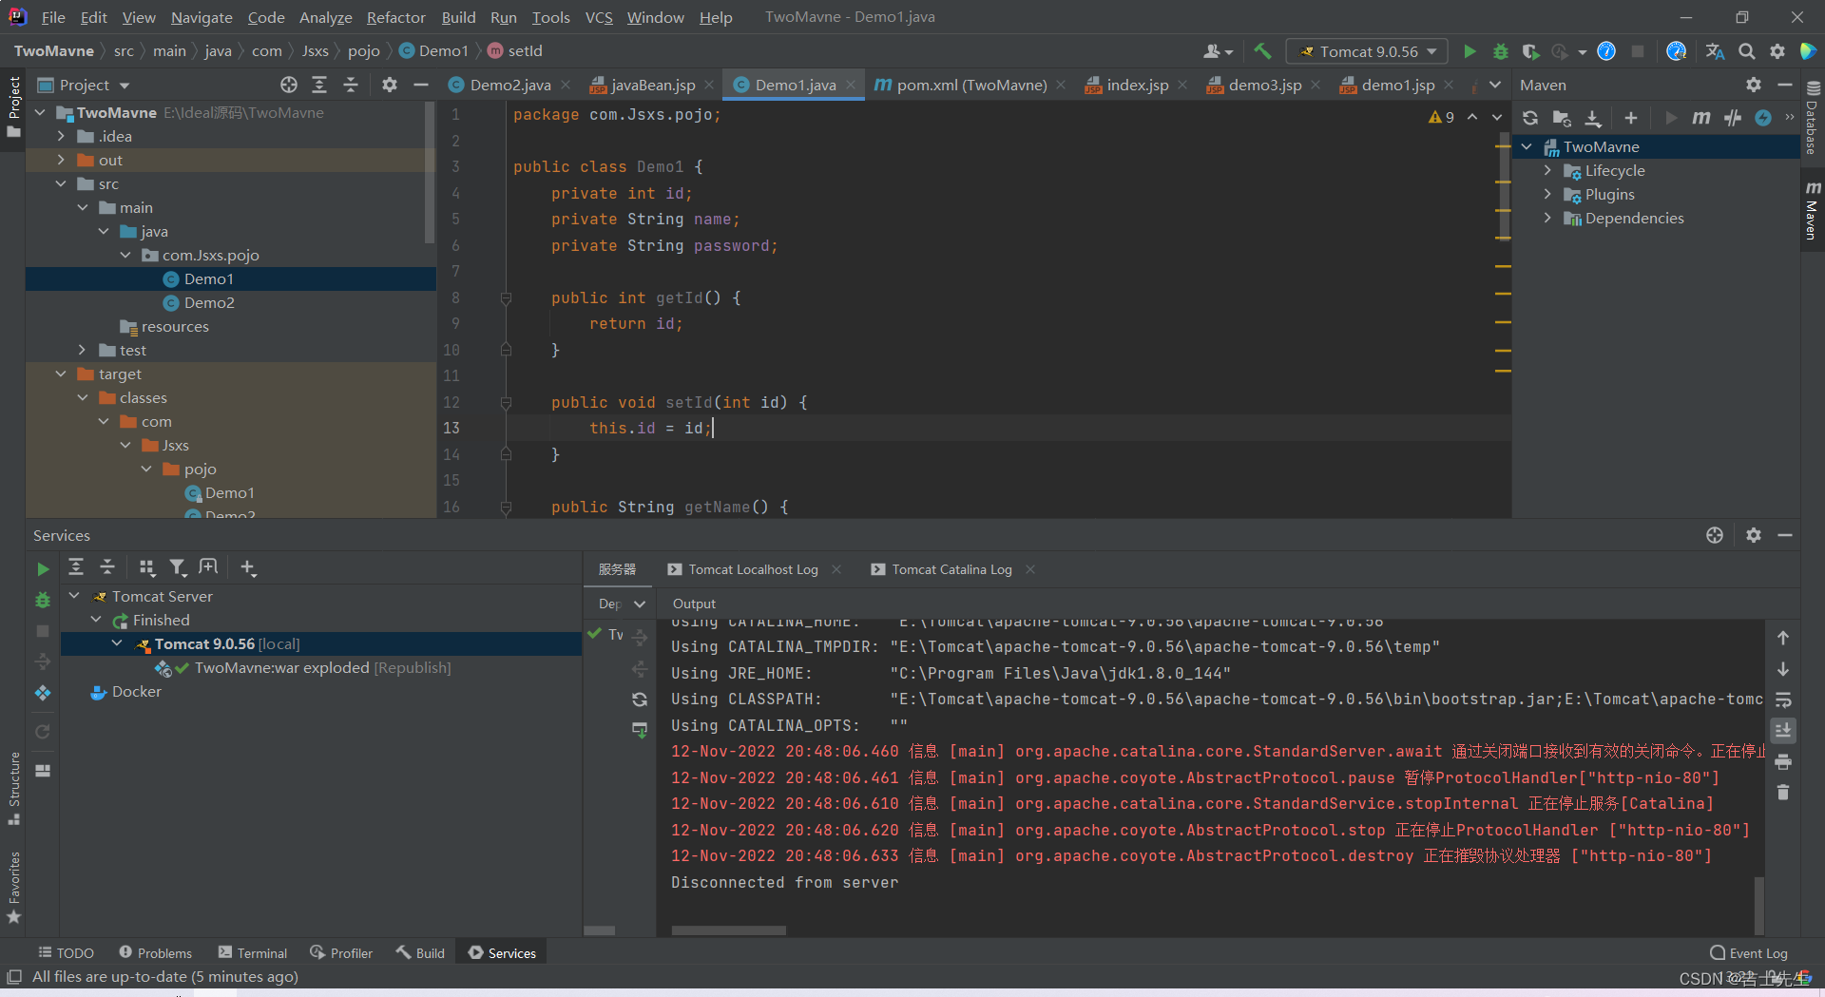Viewport: 1825px width, 997px height.
Task: Show hidden editor tabs dropdown
Action: click(1495, 85)
